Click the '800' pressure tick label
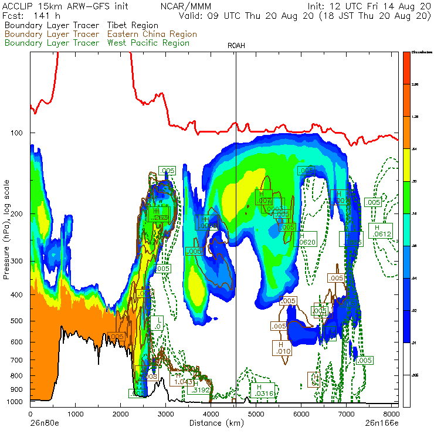The width and height of the screenshot is (434, 434). coord(16,376)
